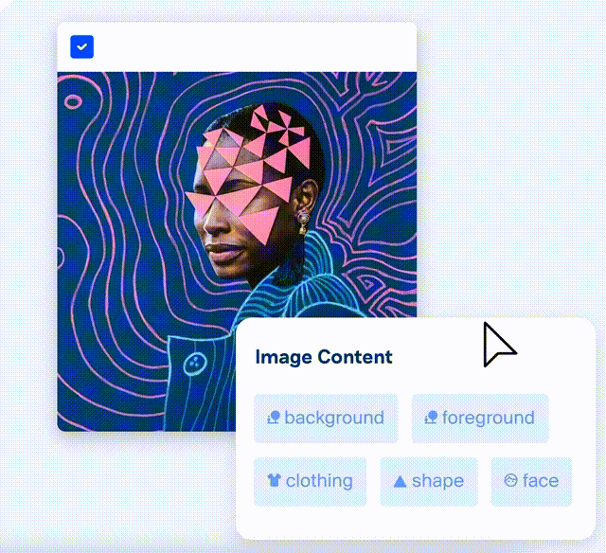Click the Image Content panel heading
The height and width of the screenshot is (553, 606).
pos(324,357)
